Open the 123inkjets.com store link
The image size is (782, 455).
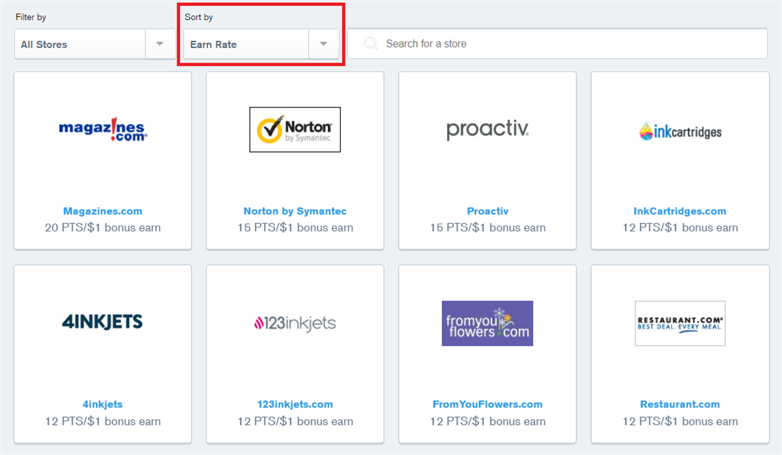click(x=295, y=404)
